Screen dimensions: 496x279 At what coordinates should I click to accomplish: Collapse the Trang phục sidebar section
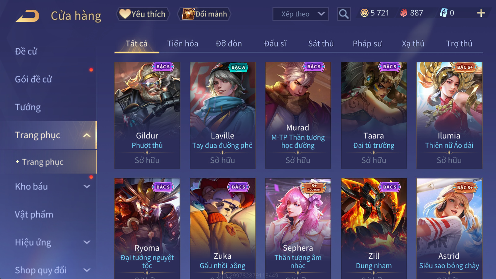click(87, 135)
